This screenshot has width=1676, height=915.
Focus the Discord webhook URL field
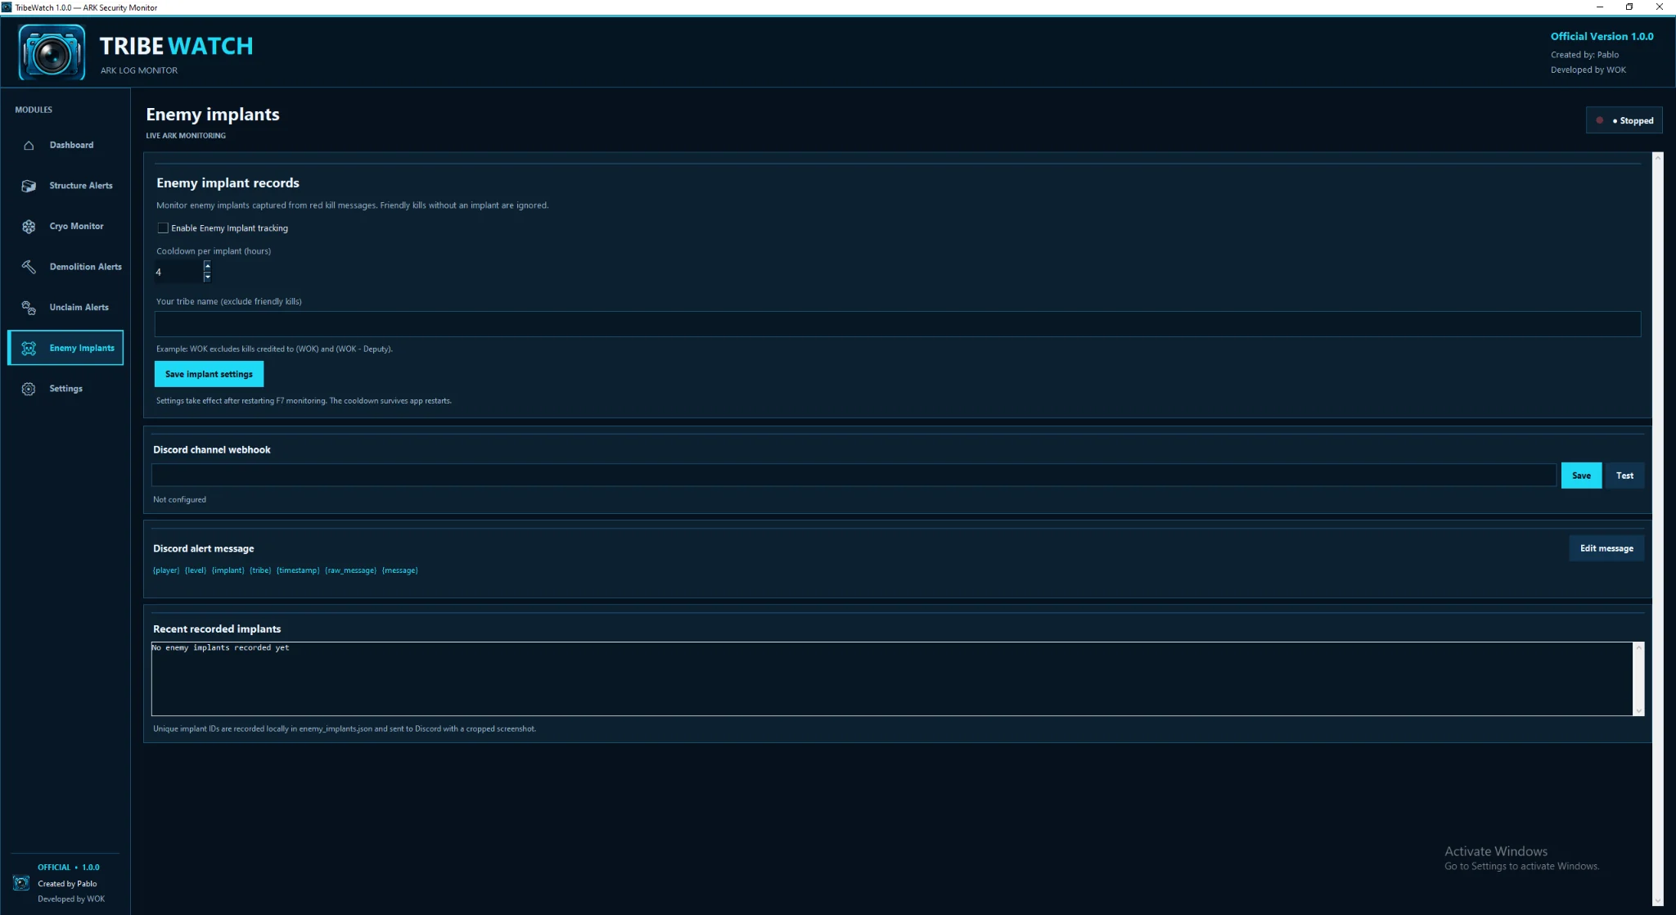(x=854, y=476)
